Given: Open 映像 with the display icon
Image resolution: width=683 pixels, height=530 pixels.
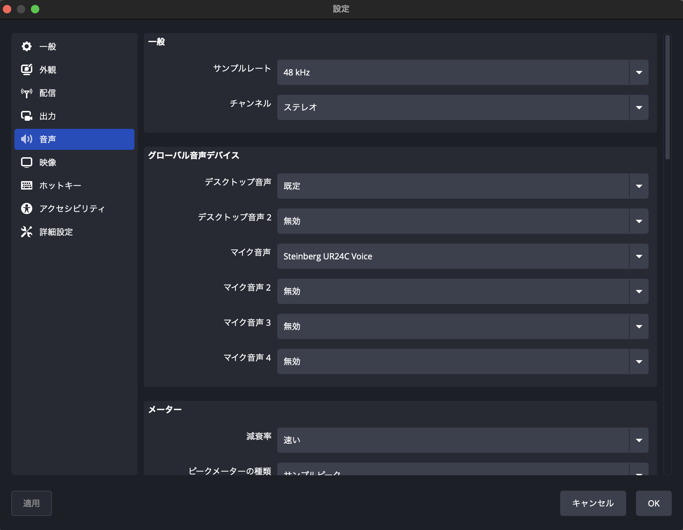Looking at the screenshot, I should pos(26,162).
